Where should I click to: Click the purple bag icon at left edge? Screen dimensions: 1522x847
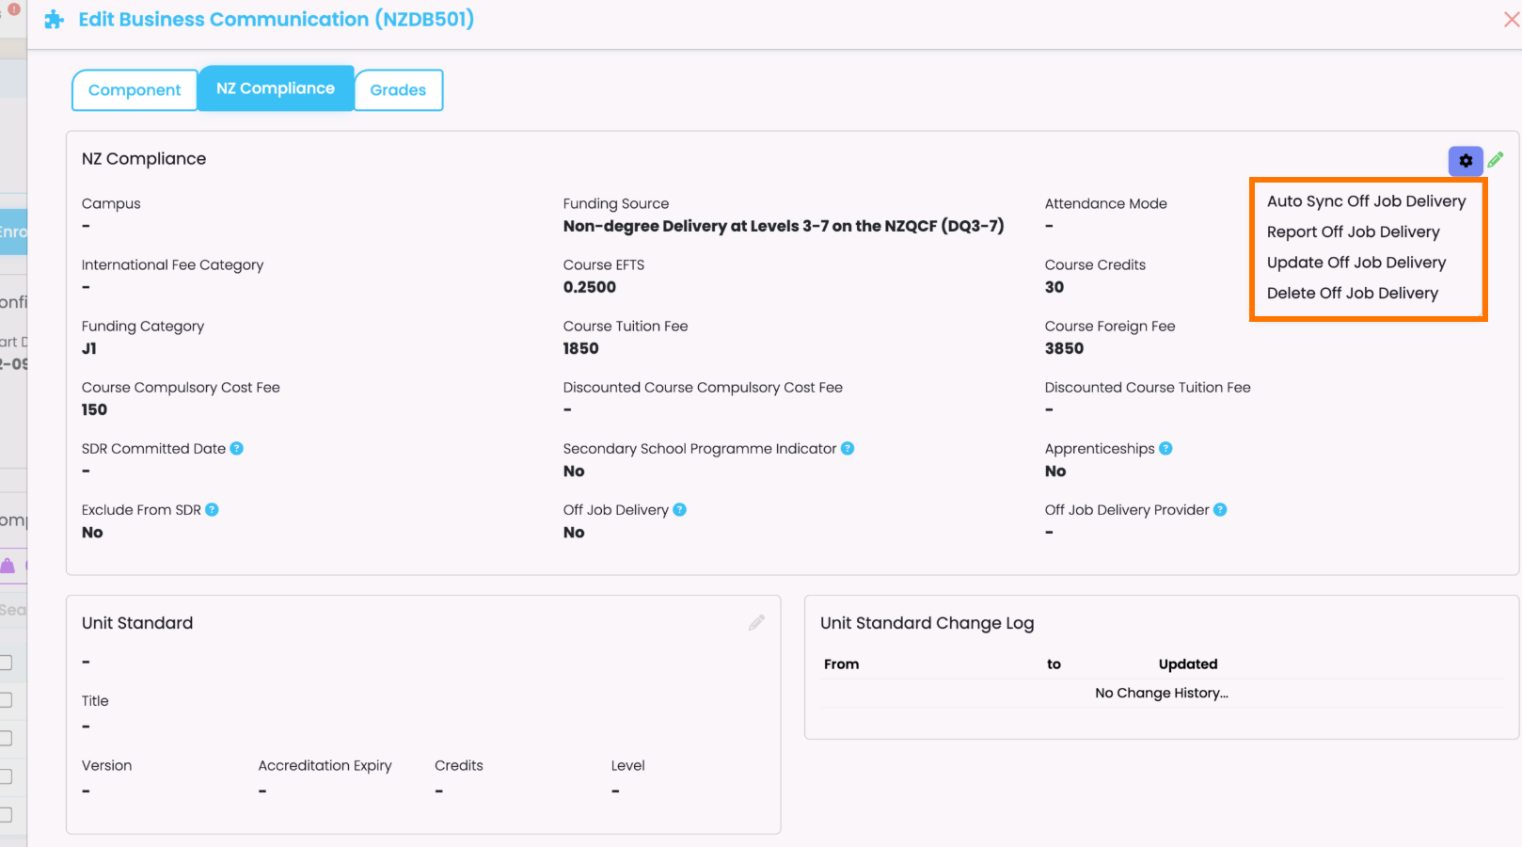[8, 566]
